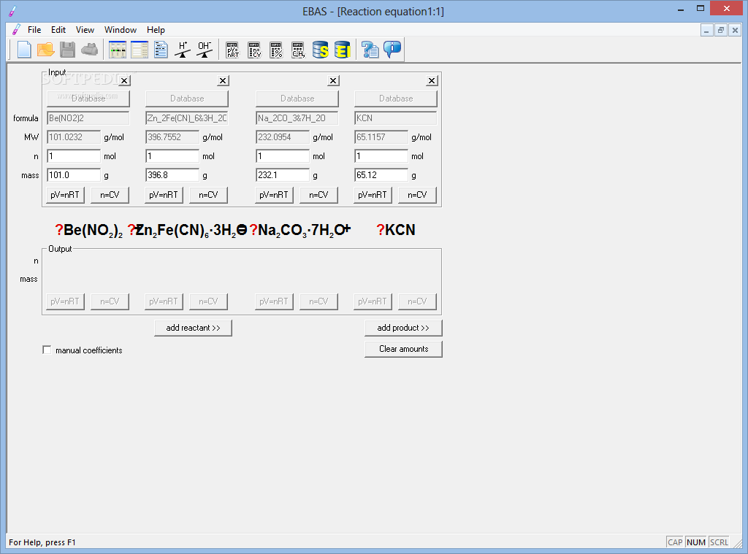Click the n mol field for KCN
Image resolution: width=748 pixels, height=554 pixels.
(381, 156)
